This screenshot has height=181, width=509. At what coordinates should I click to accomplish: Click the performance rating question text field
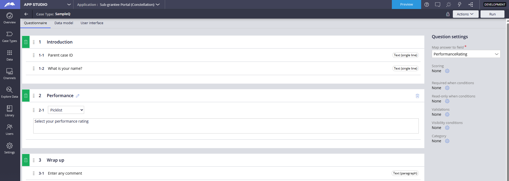click(x=226, y=126)
